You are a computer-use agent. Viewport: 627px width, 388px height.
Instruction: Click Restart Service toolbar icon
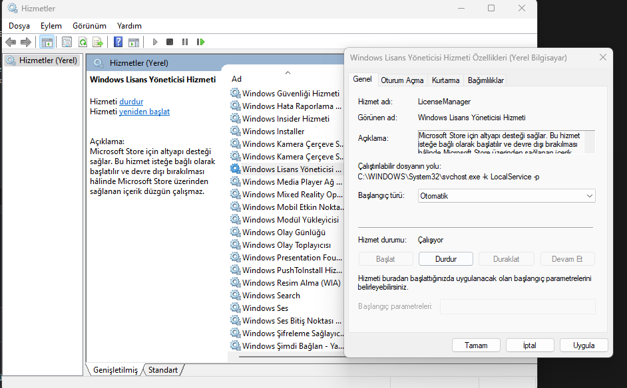200,42
